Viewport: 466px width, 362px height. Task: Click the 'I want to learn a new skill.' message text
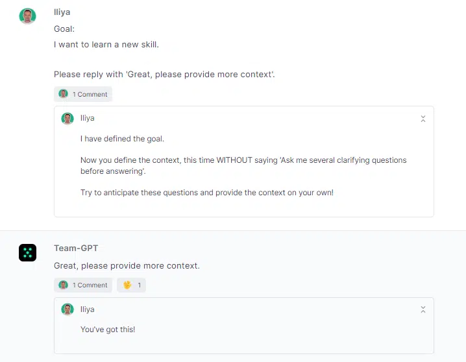point(106,45)
